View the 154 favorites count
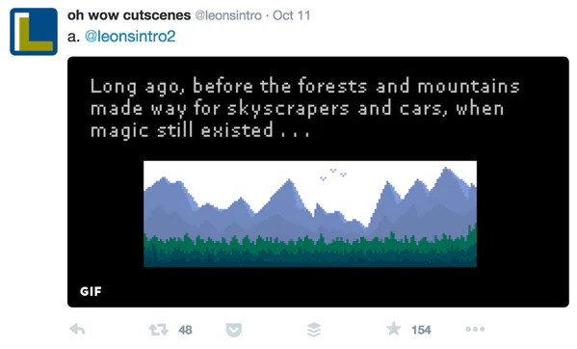The image size is (577, 349). [x=421, y=330]
